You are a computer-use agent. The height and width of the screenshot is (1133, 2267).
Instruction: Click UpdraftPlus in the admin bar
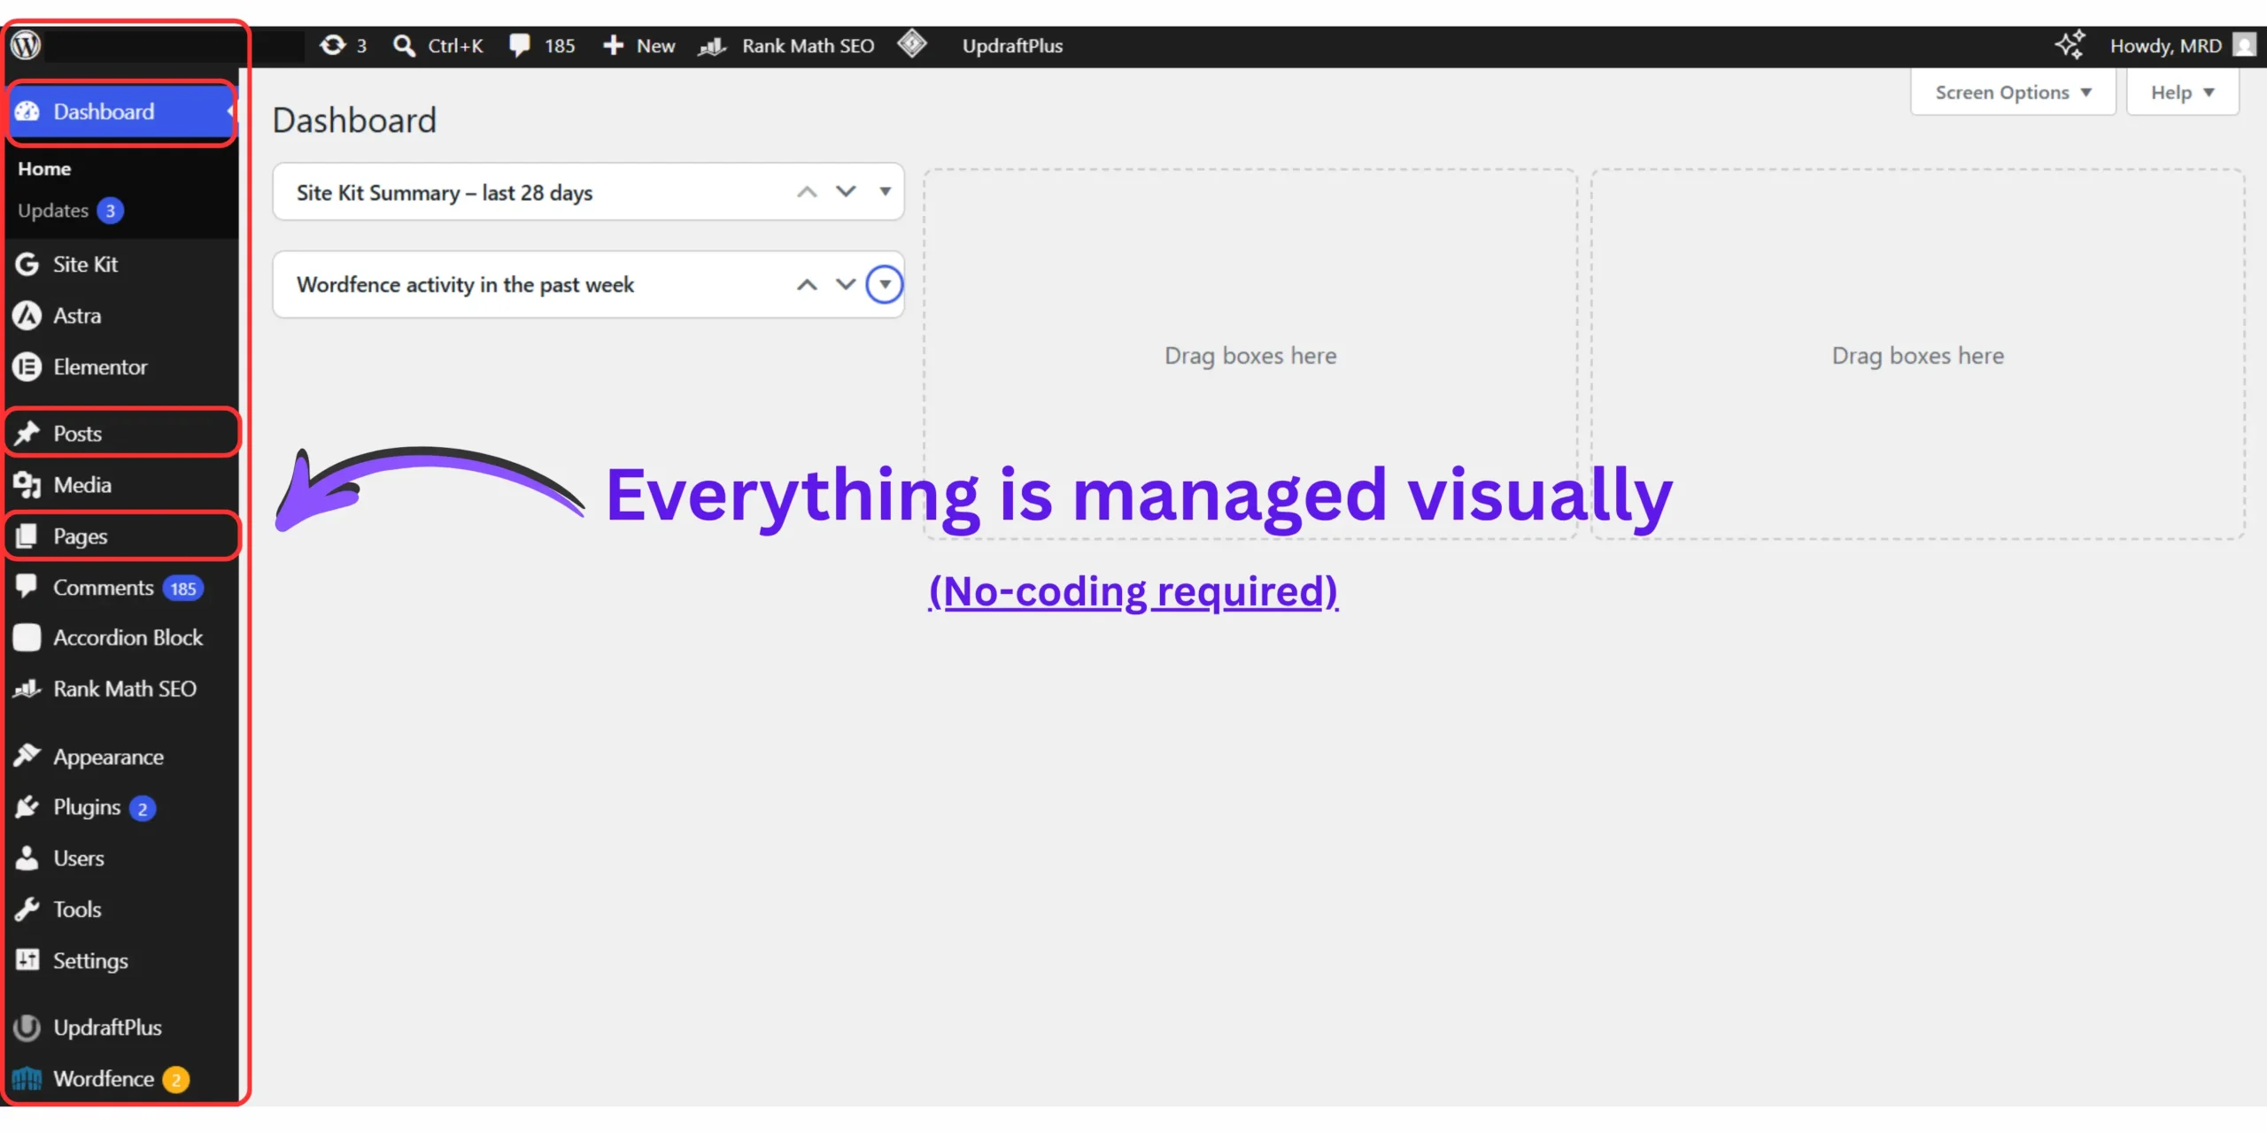point(1012,46)
